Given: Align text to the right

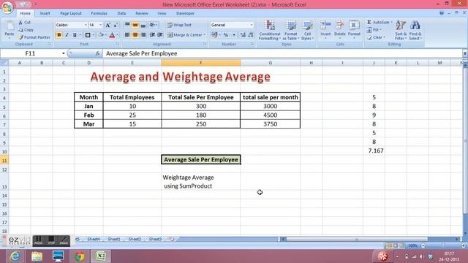Looking at the screenshot, I should click(143, 35).
